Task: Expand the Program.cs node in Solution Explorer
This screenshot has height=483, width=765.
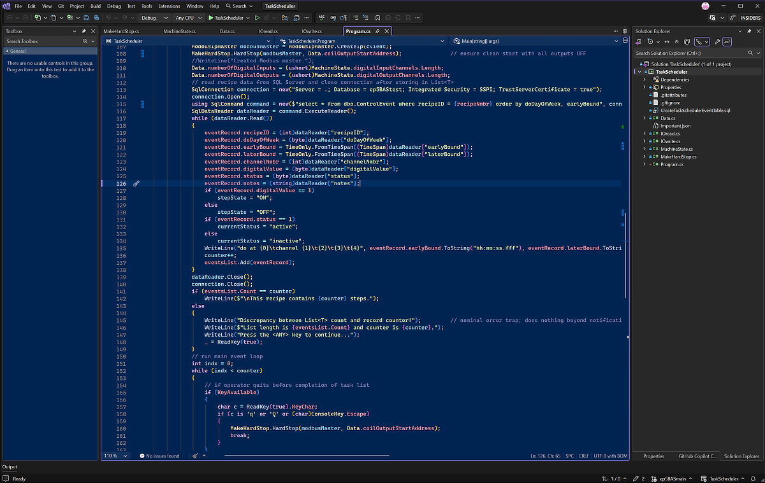Action: point(645,164)
